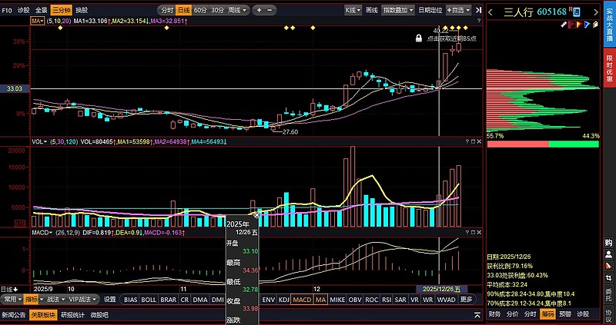Click the 设置 settings button

(110, 300)
